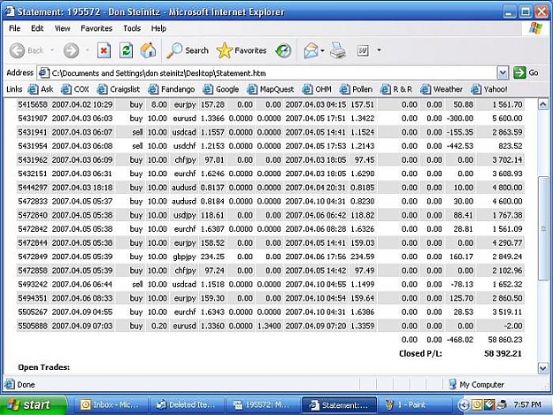This screenshot has height=415, width=553.
Task: Open the Ask links bar shortcut
Action: 41,89
